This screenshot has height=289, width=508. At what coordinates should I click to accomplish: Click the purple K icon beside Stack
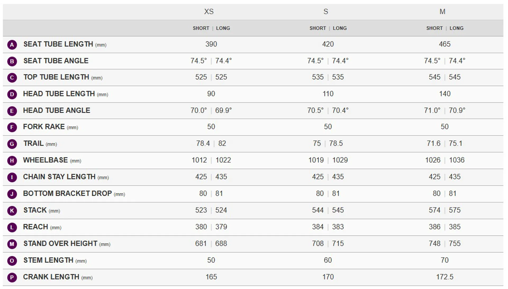[12, 211]
